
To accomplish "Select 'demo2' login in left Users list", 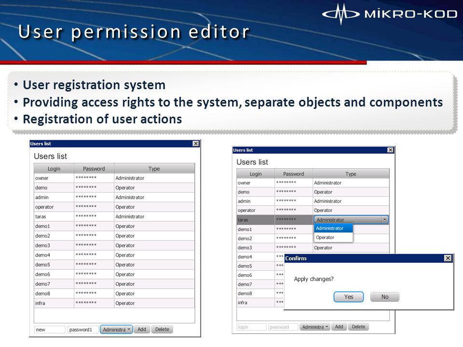I will [42, 236].
